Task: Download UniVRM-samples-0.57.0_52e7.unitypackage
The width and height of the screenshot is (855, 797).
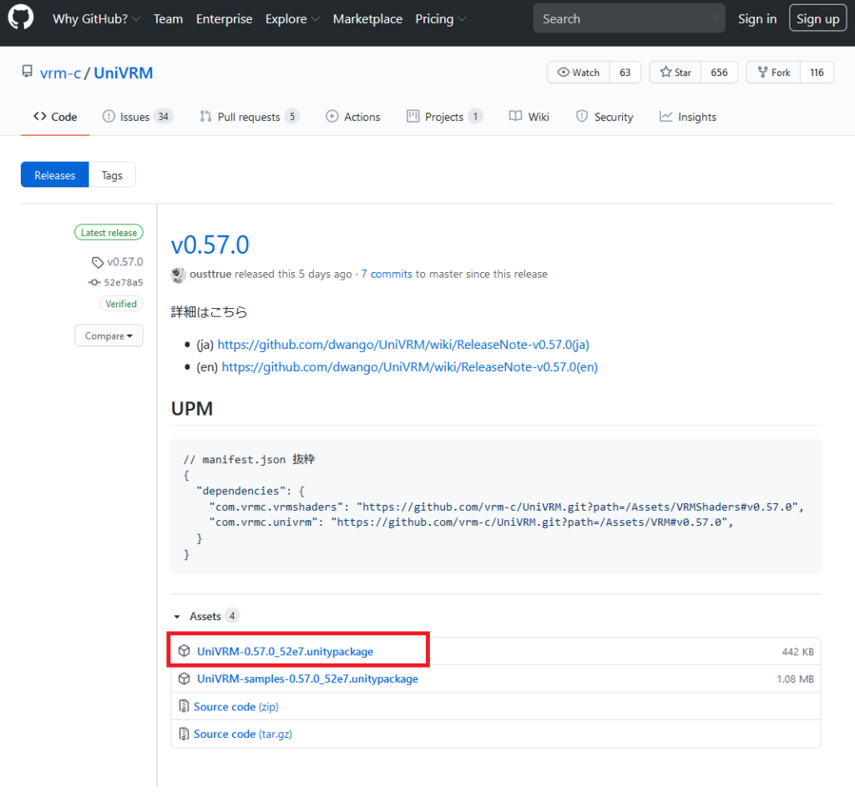Action: coord(307,678)
